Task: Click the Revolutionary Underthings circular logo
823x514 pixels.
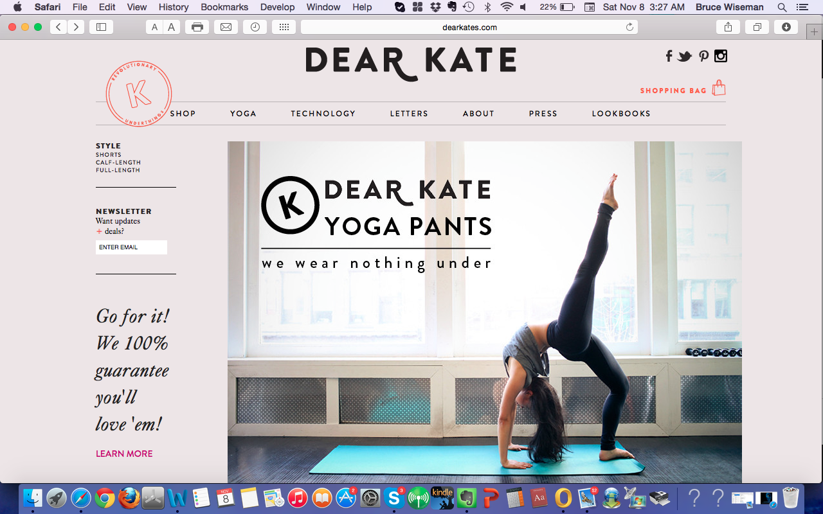Action: 139,94
